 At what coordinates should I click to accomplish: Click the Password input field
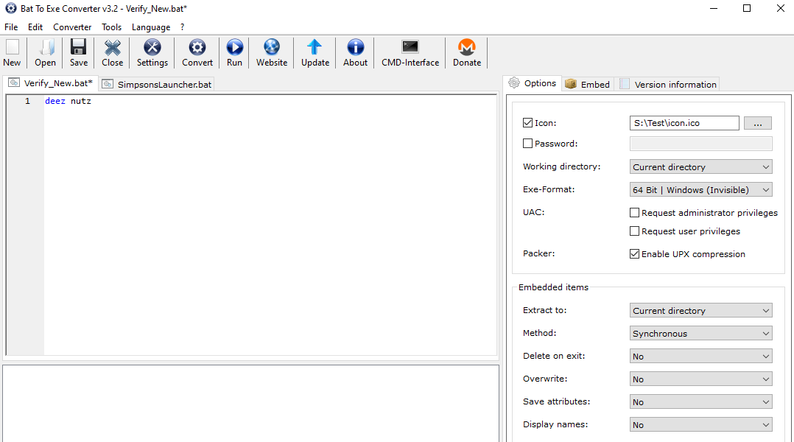tap(701, 144)
